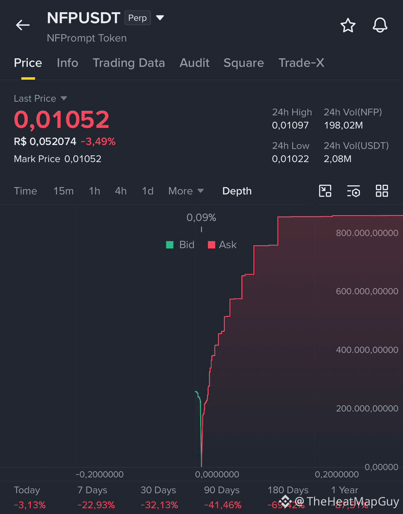Open the Last Price type dropdown
The width and height of the screenshot is (403, 514).
pyautogui.click(x=64, y=98)
